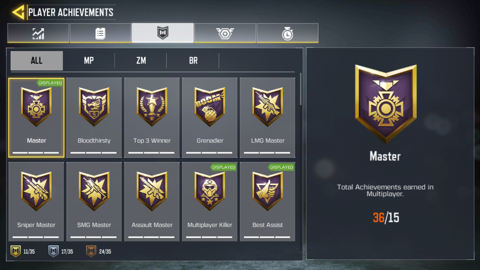This screenshot has width=480, height=270.
Task: Pick the Sniper Master achievement
Action: point(36,202)
